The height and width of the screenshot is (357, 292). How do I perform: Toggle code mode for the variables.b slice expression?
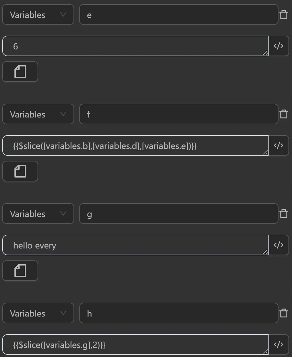click(x=279, y=145)
